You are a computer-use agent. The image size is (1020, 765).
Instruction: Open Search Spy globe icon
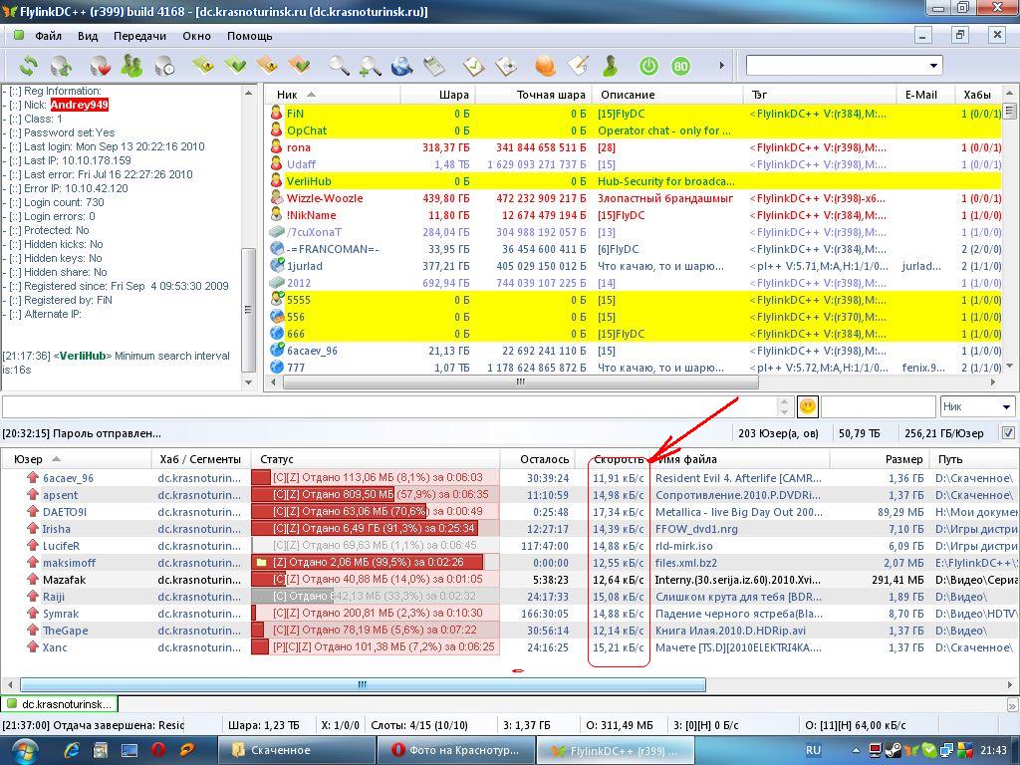click(x=402, y=66)
